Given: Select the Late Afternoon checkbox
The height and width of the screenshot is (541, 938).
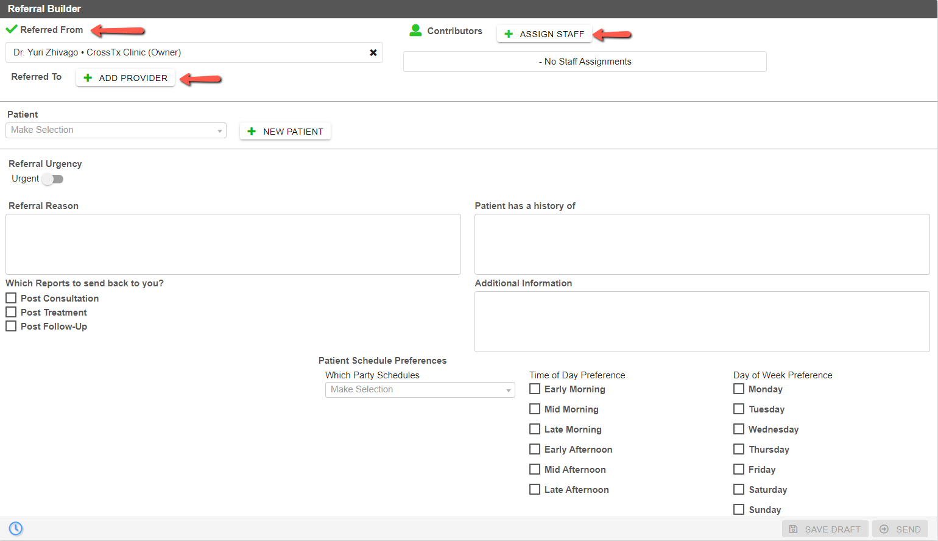Looking at the screenshot, I should point(535,489).
